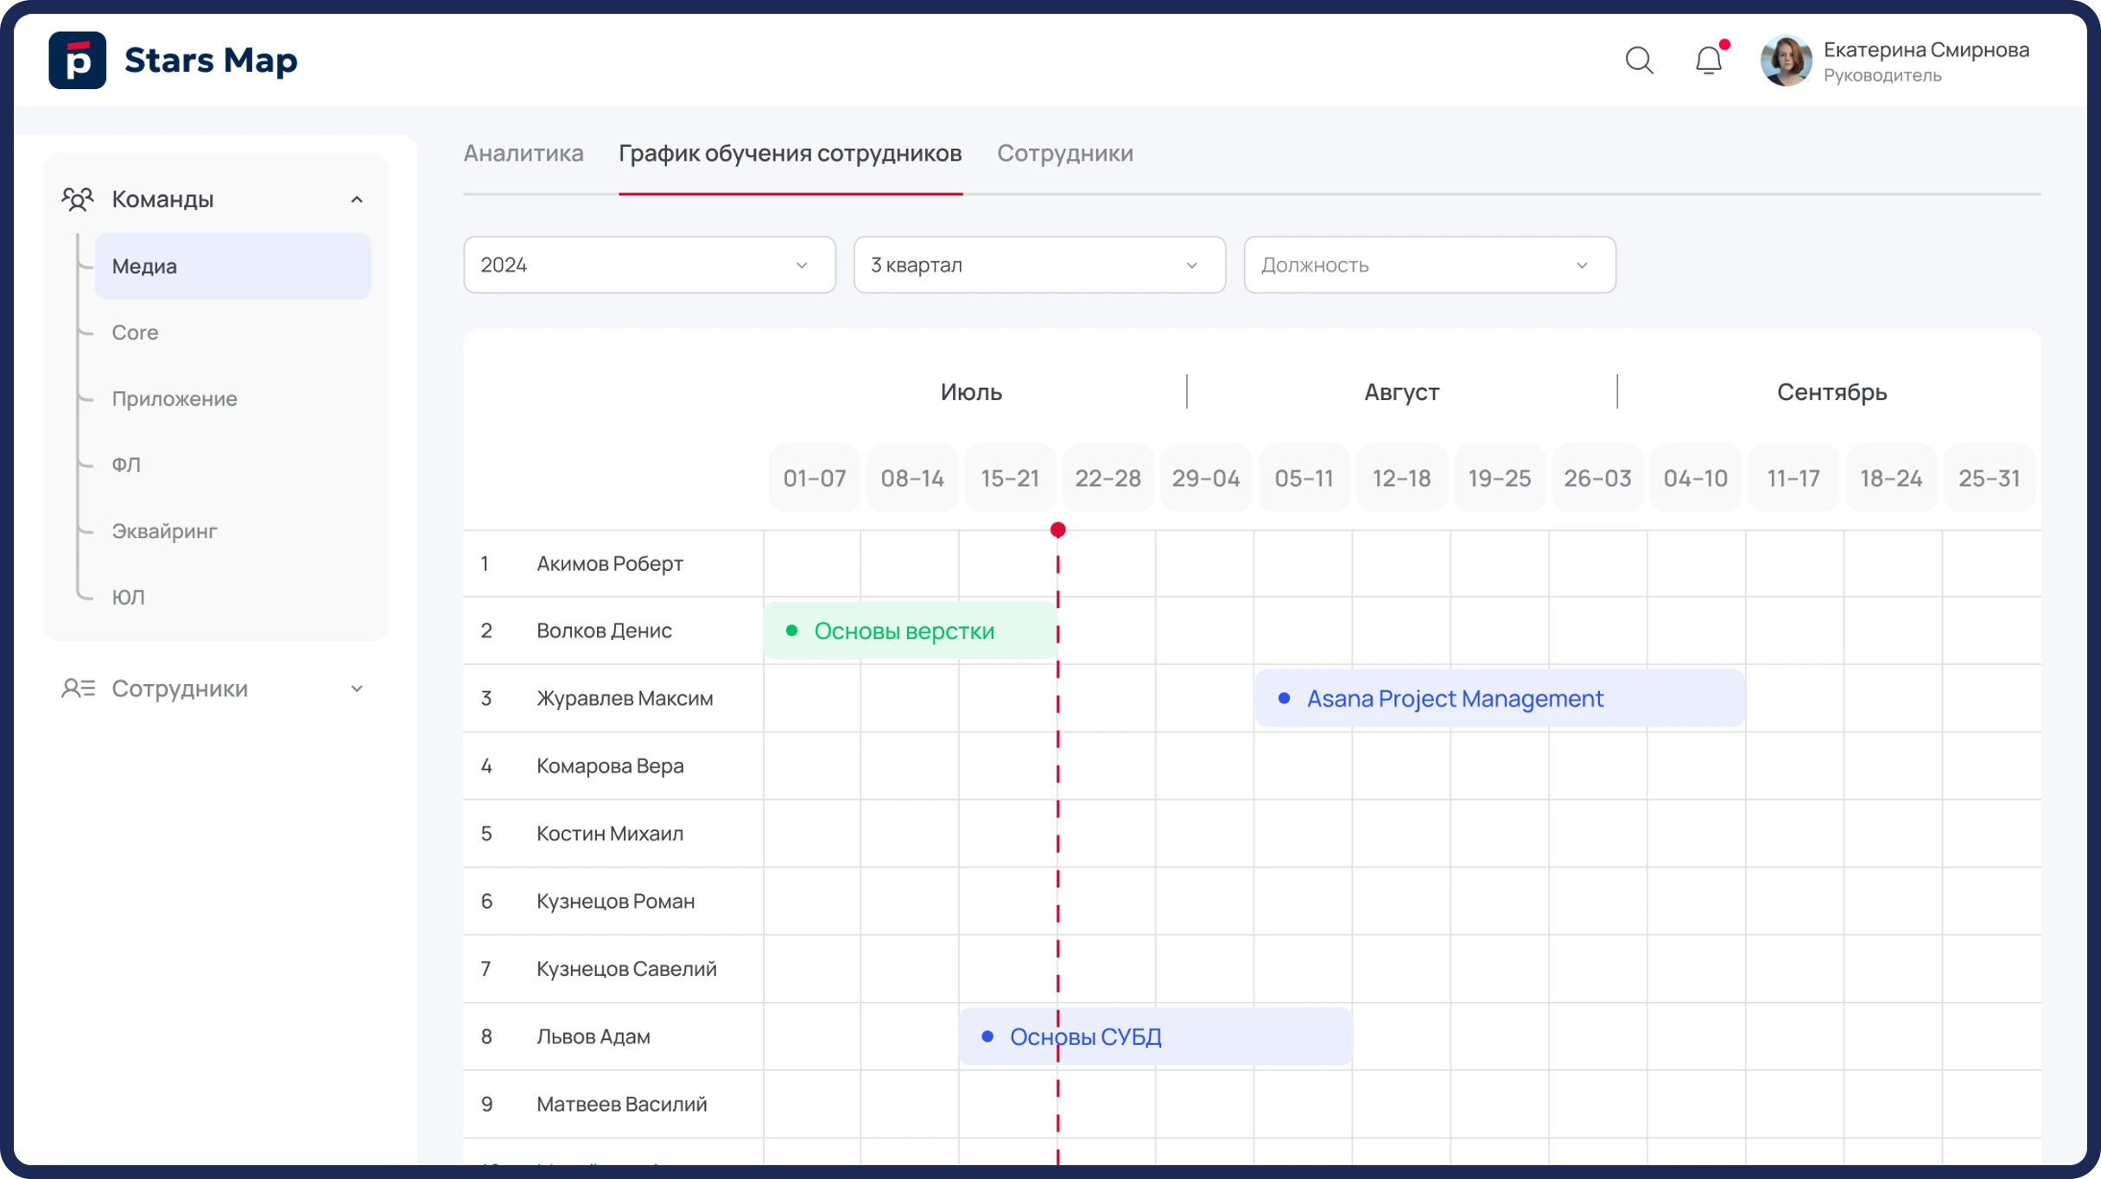
Task: Select the ЮЛ team
Action: (128, 597)
